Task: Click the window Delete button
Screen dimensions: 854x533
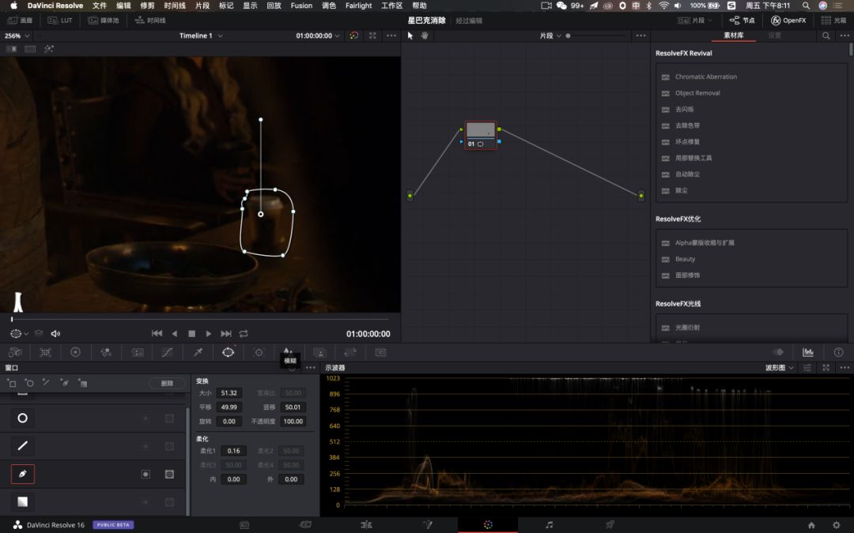Action: coord(167,384)
